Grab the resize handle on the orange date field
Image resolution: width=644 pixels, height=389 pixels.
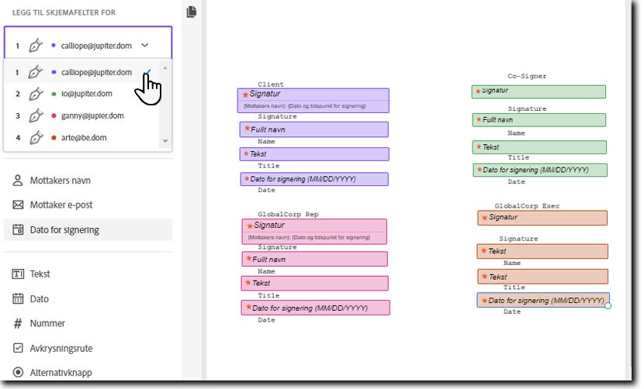tap(608, 306)
